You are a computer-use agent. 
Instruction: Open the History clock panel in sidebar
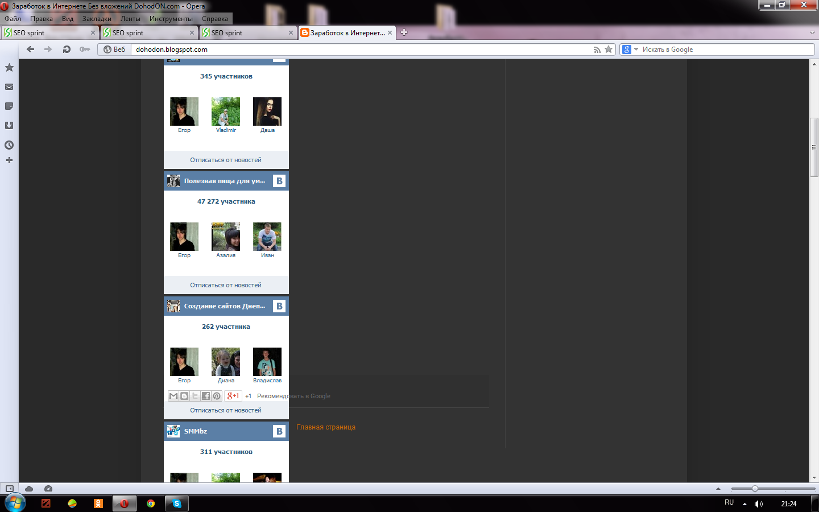[x=9, y=145]
